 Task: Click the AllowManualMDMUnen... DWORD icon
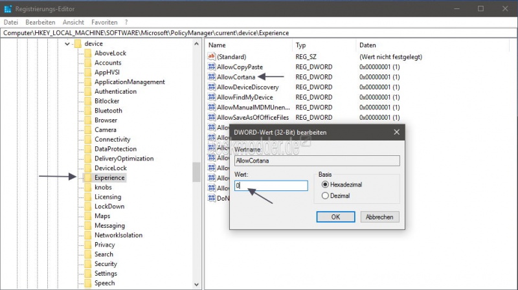pyautogui.click(x=212, y=107)
